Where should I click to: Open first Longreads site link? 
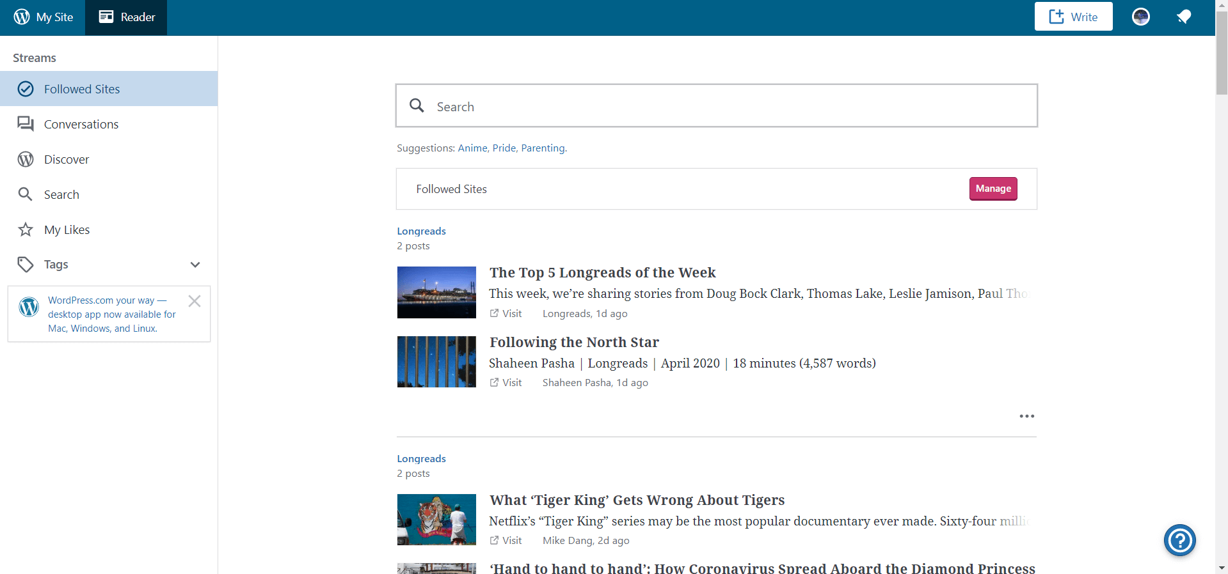pos(421,231)
